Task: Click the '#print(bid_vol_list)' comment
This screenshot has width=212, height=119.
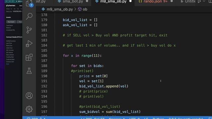Action: click(x=100, y=106)
